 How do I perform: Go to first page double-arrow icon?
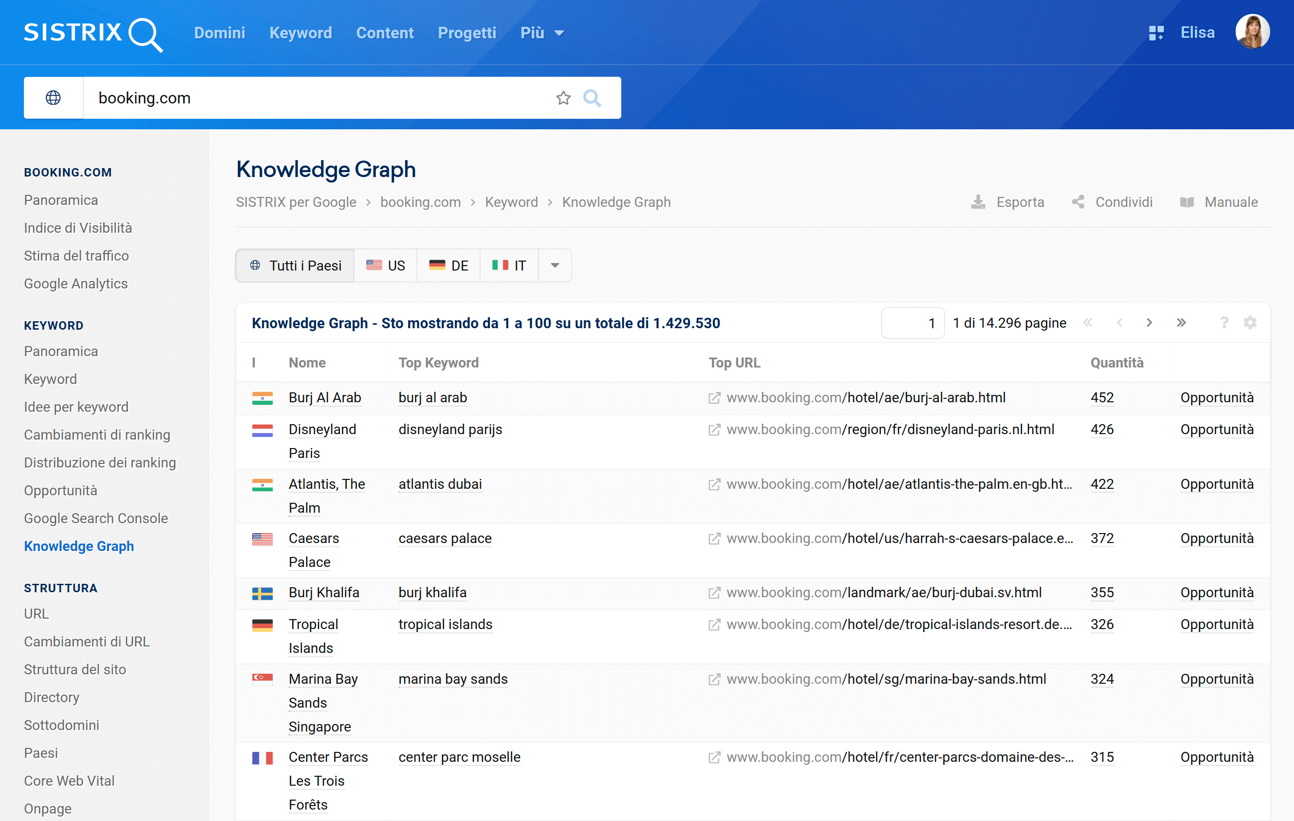point(1087,323)
